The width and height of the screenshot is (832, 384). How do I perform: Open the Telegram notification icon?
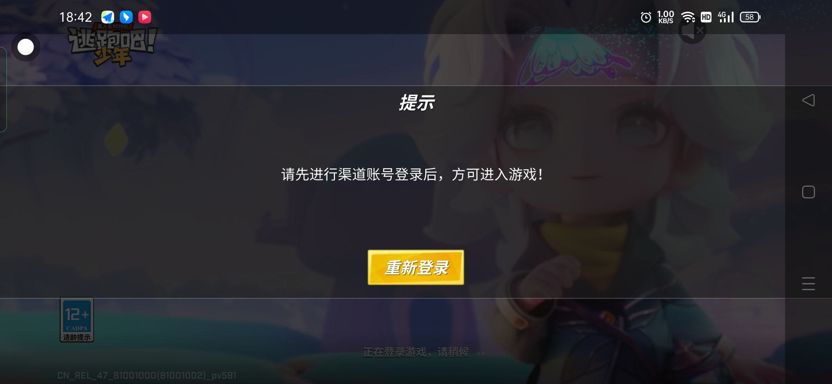[107, 17]
